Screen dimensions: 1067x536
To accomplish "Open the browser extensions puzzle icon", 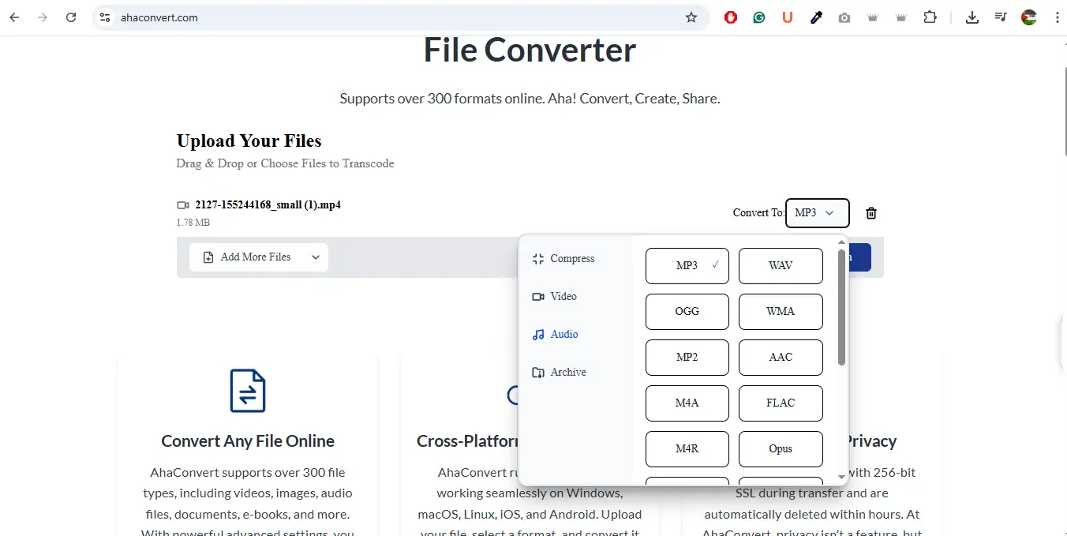I will coord(930,17).
